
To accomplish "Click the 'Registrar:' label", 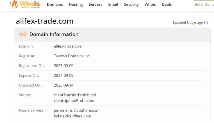I will pyautogui.click(x=27, y=56).
